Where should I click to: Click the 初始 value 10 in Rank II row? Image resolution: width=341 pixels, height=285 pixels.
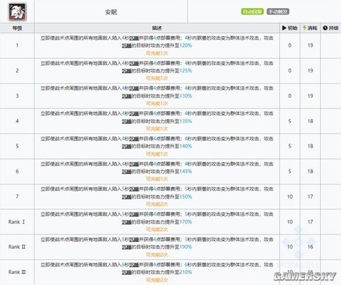tap(290, 247)
